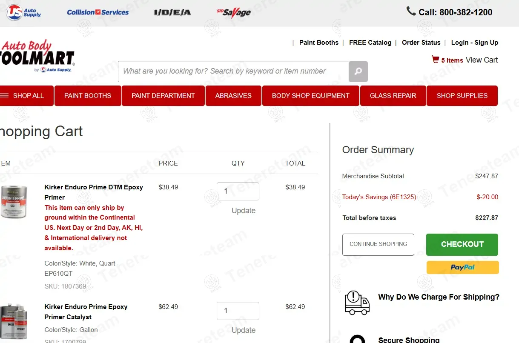Click the US Auto Supply logo
Viewport: 519px width, 343px height.
[x=23, y=12]
